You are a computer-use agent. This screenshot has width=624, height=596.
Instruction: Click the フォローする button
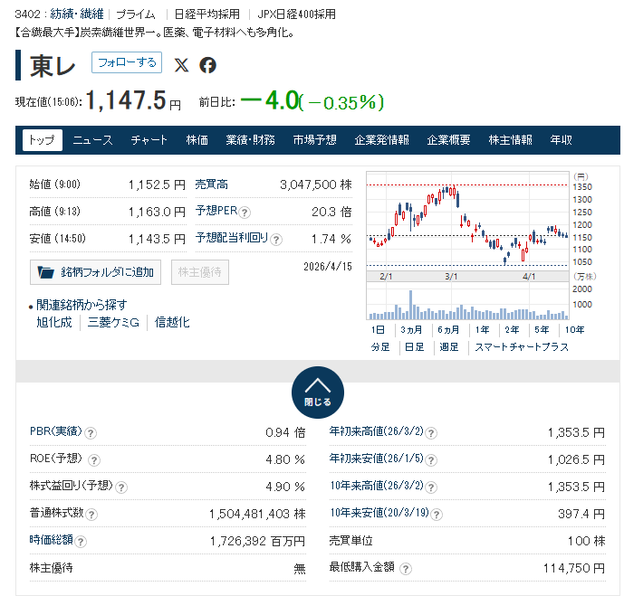[x=127, y=62]
